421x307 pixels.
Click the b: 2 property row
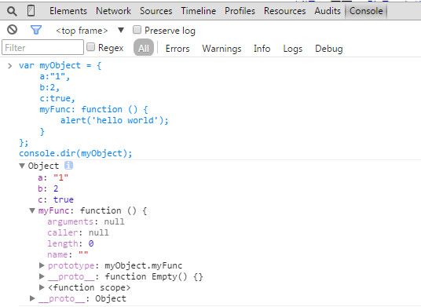[48, 188]
